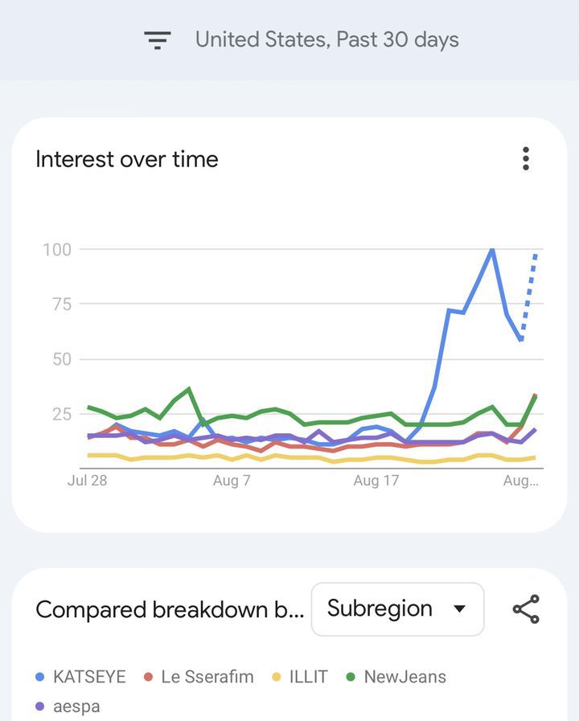Image resolution: width=579 pixels, height=721 pixels.
Task: Select the KATSEYE legend label
Action: 89,677
